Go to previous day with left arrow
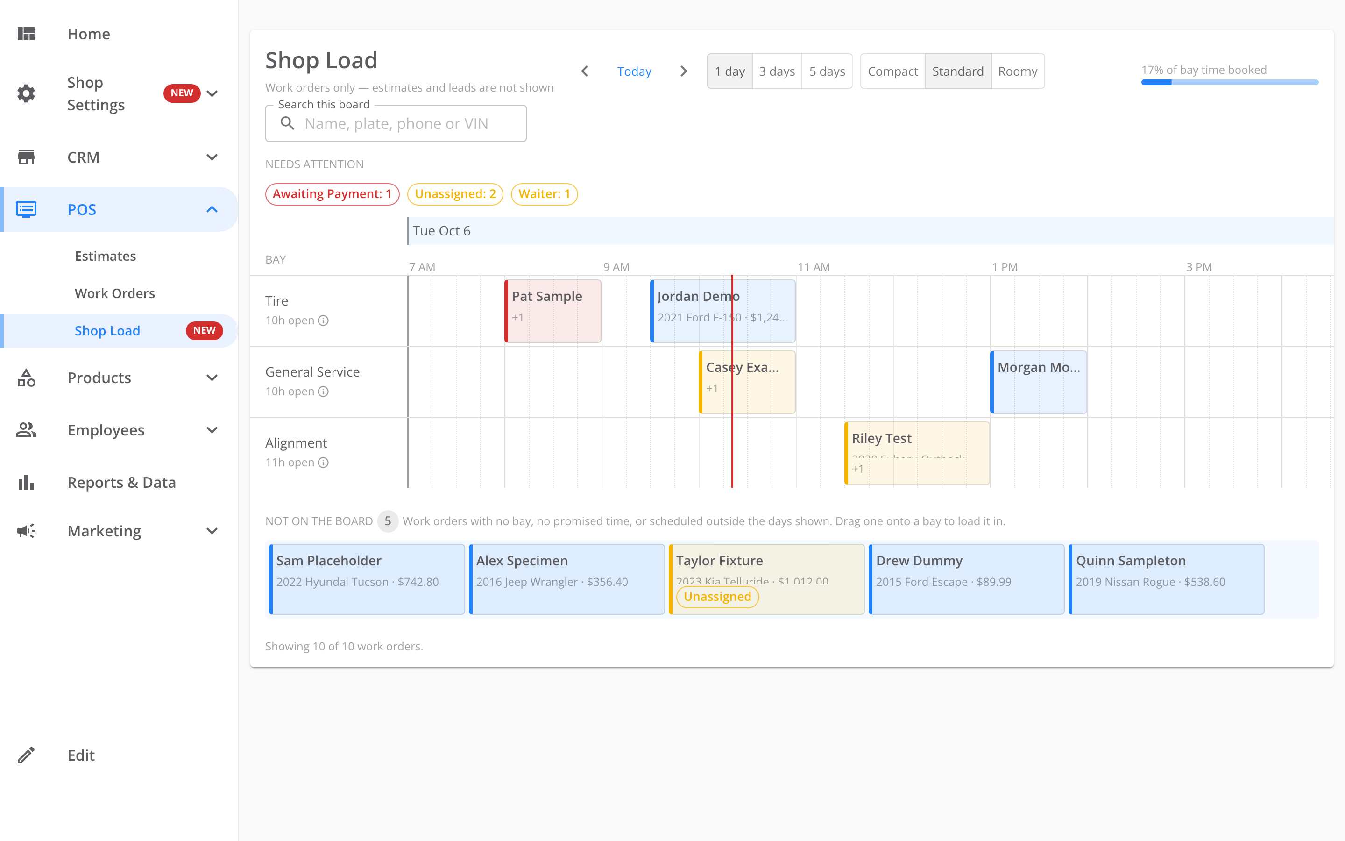The image size is (1345, 841). point(584,71)
